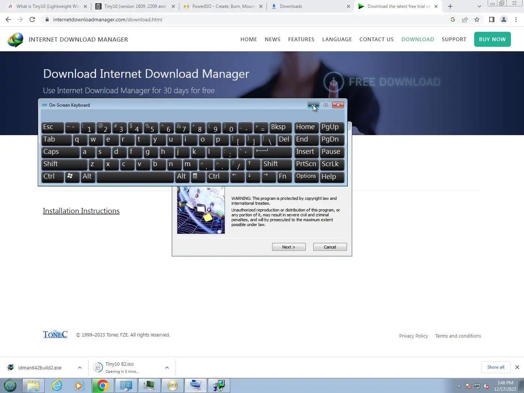Click the BUY NOW button

coord(493,39)
